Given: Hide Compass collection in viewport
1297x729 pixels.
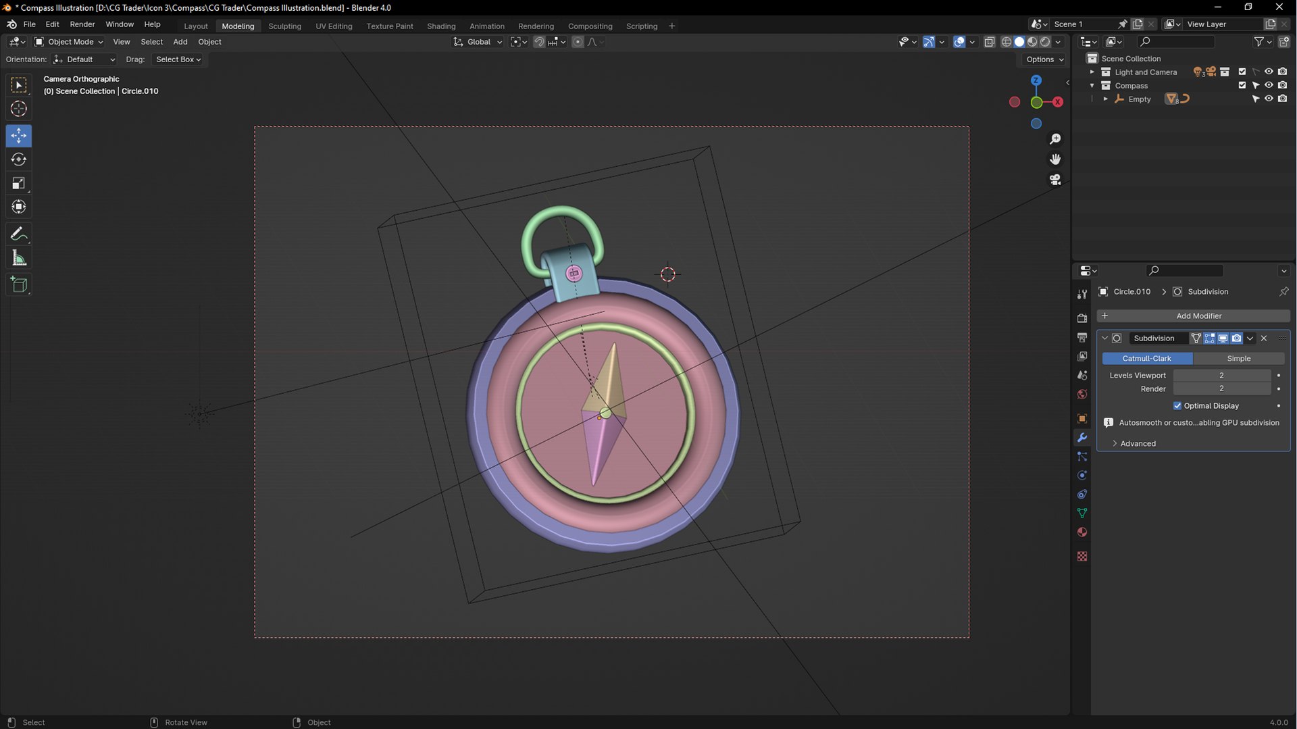Looking at the screenshot, I should (x=1269, y=85).
